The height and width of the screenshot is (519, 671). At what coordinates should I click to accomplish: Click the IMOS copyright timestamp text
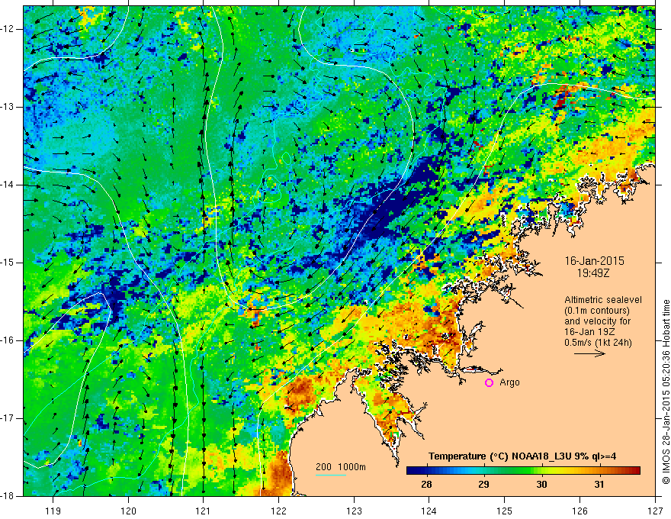pyautogui.click(x=666, y=392)
